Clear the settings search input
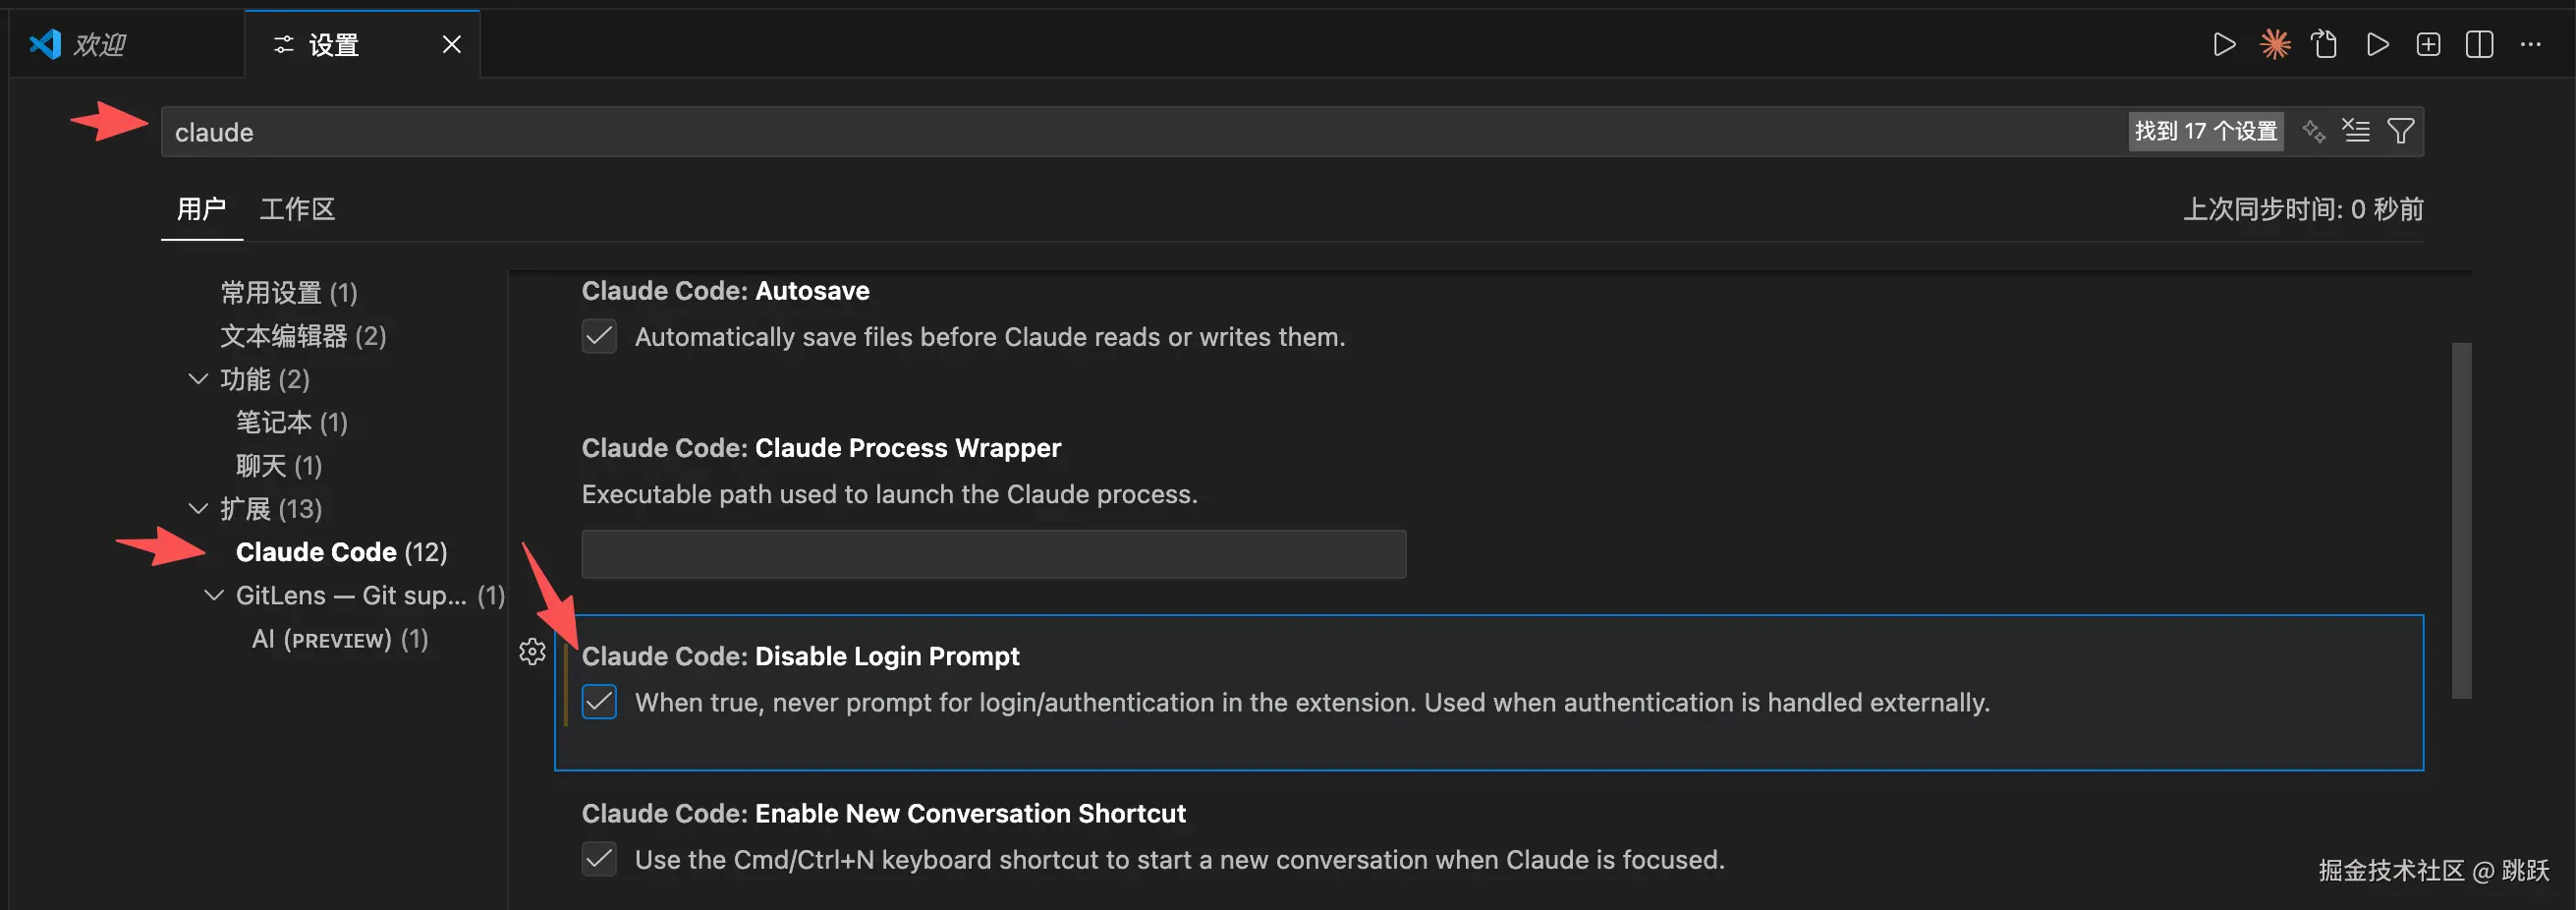The height and width of the screenshot is (910, 2576). [2357, 131]
